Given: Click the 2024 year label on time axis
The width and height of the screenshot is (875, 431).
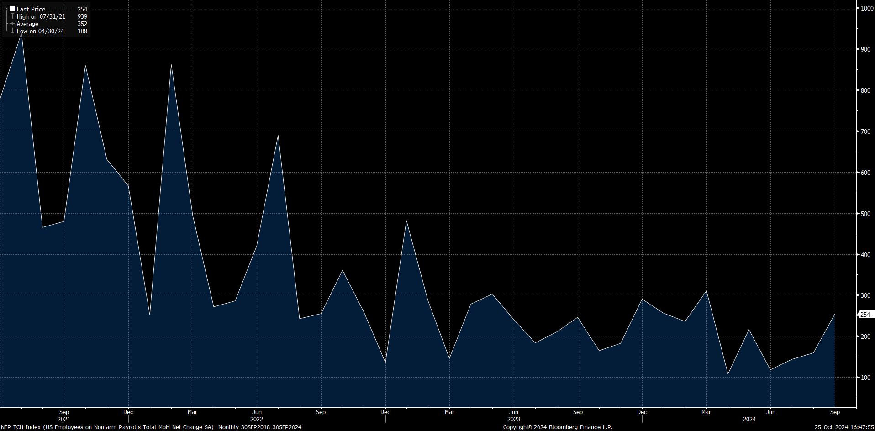Looking at the screenshot, I should [x=749, y=419].
